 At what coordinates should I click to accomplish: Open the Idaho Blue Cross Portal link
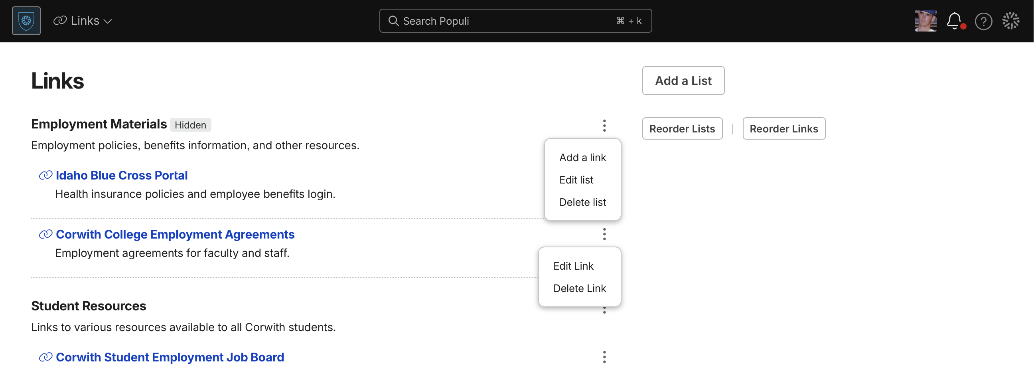[121, 176]
